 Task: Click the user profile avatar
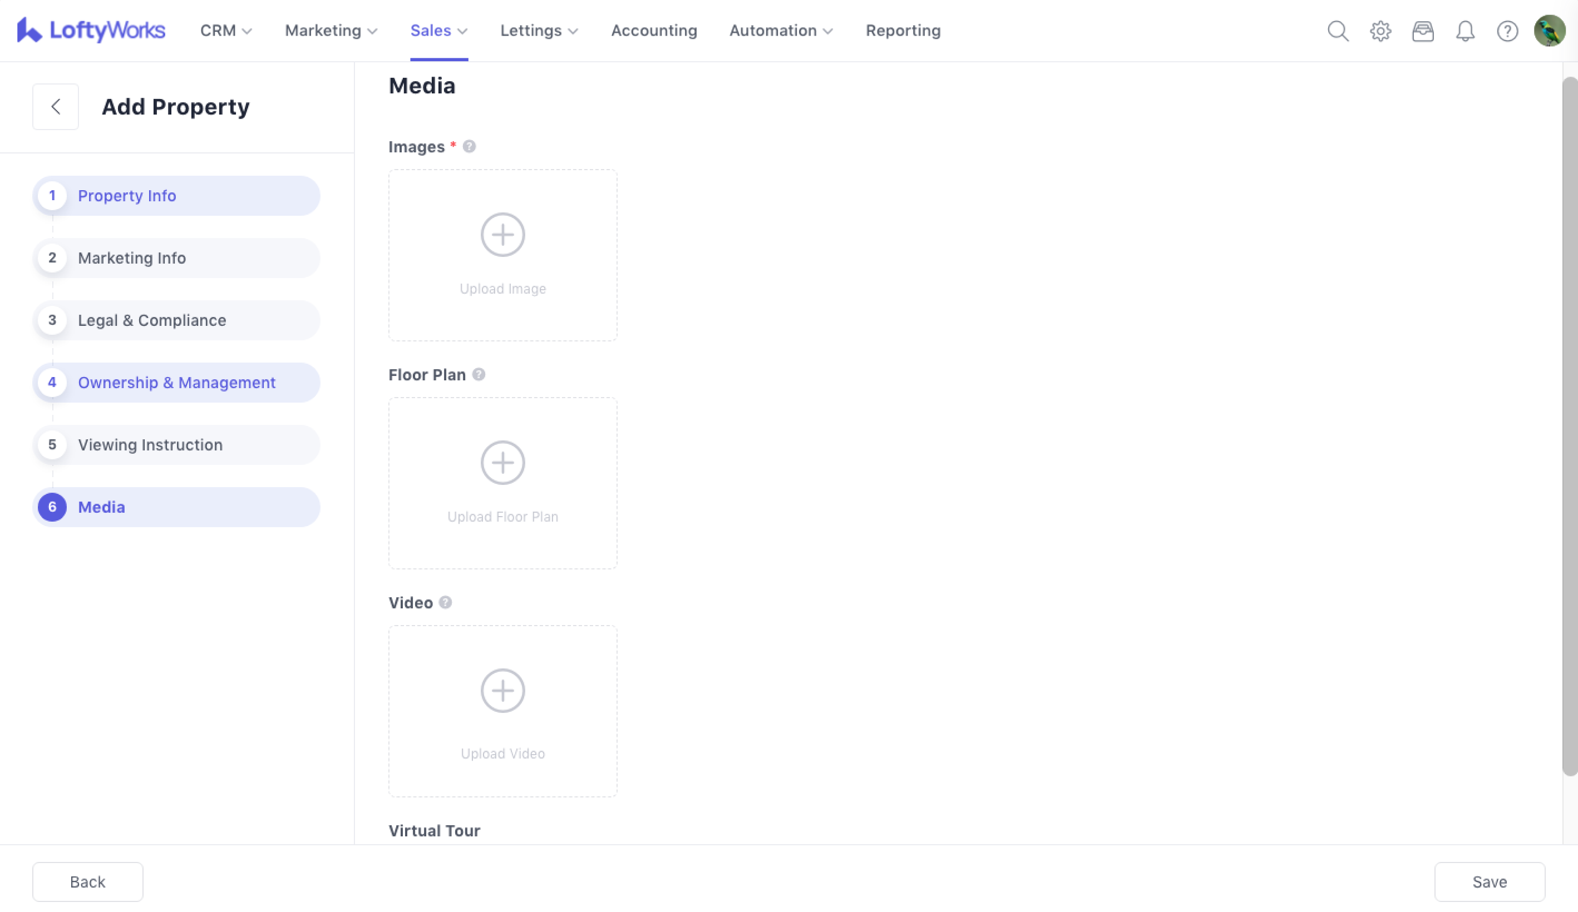coord(1549,31)
